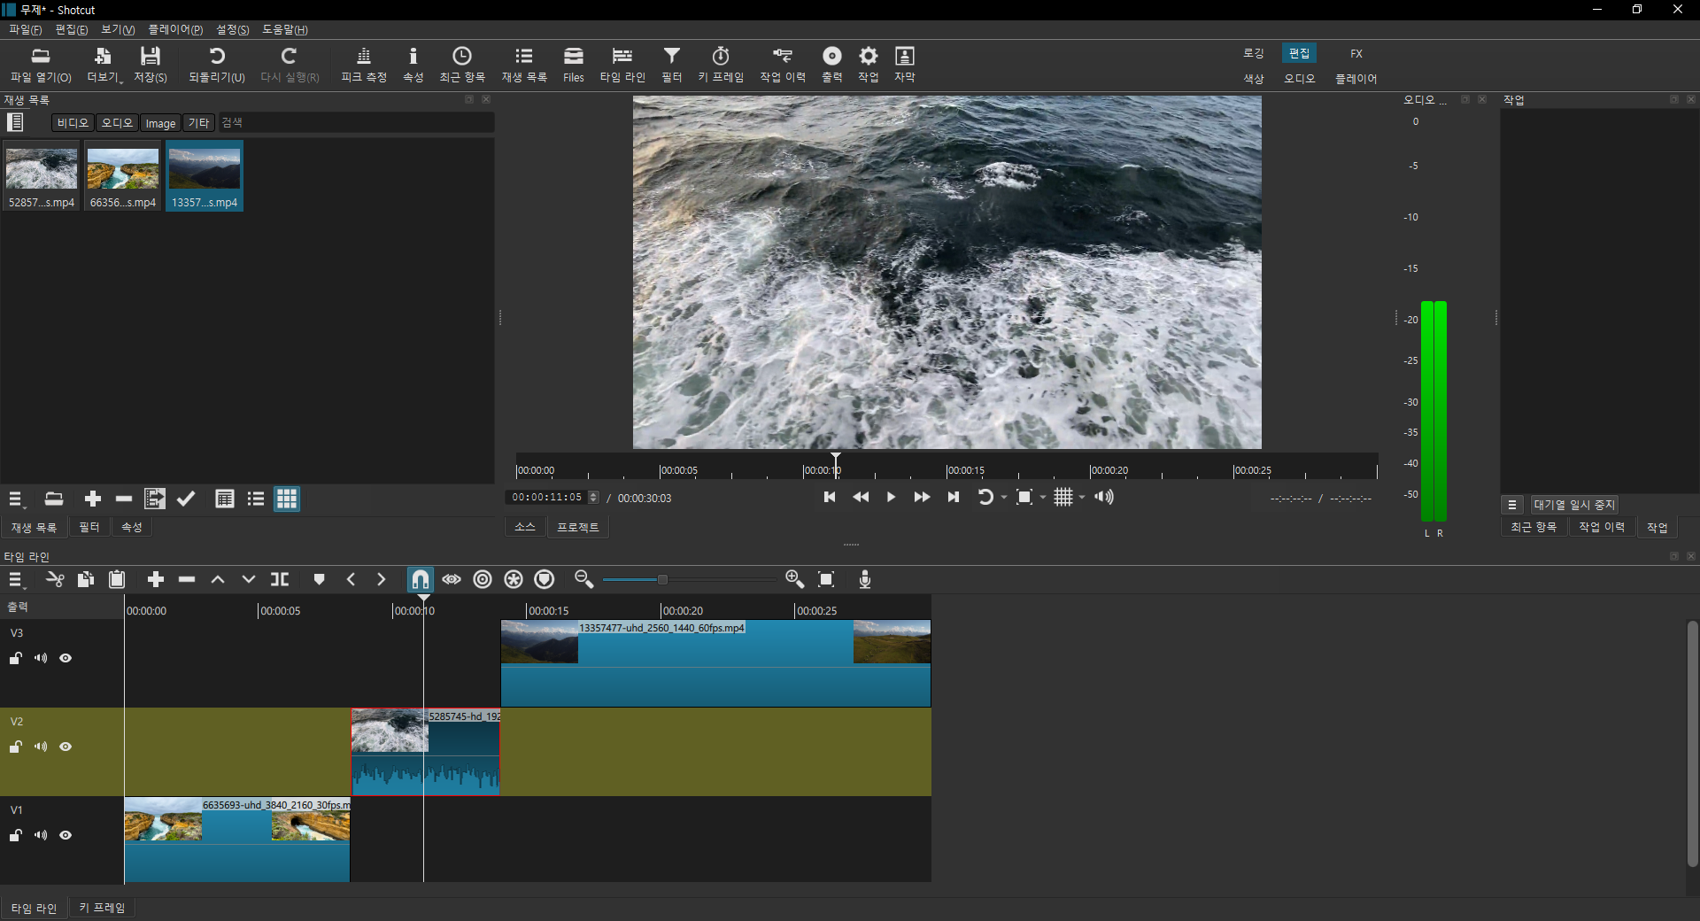This screenshot has height=921, width=1700.
Task: Append clip with timeline plus icon
Action: pos(156,579)
